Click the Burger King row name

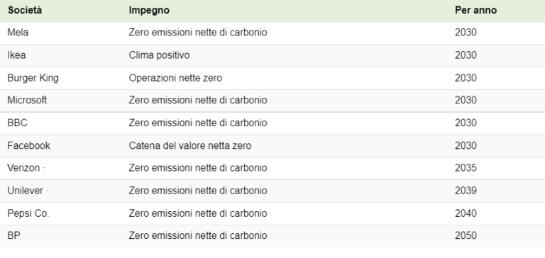tap(33, 78)
